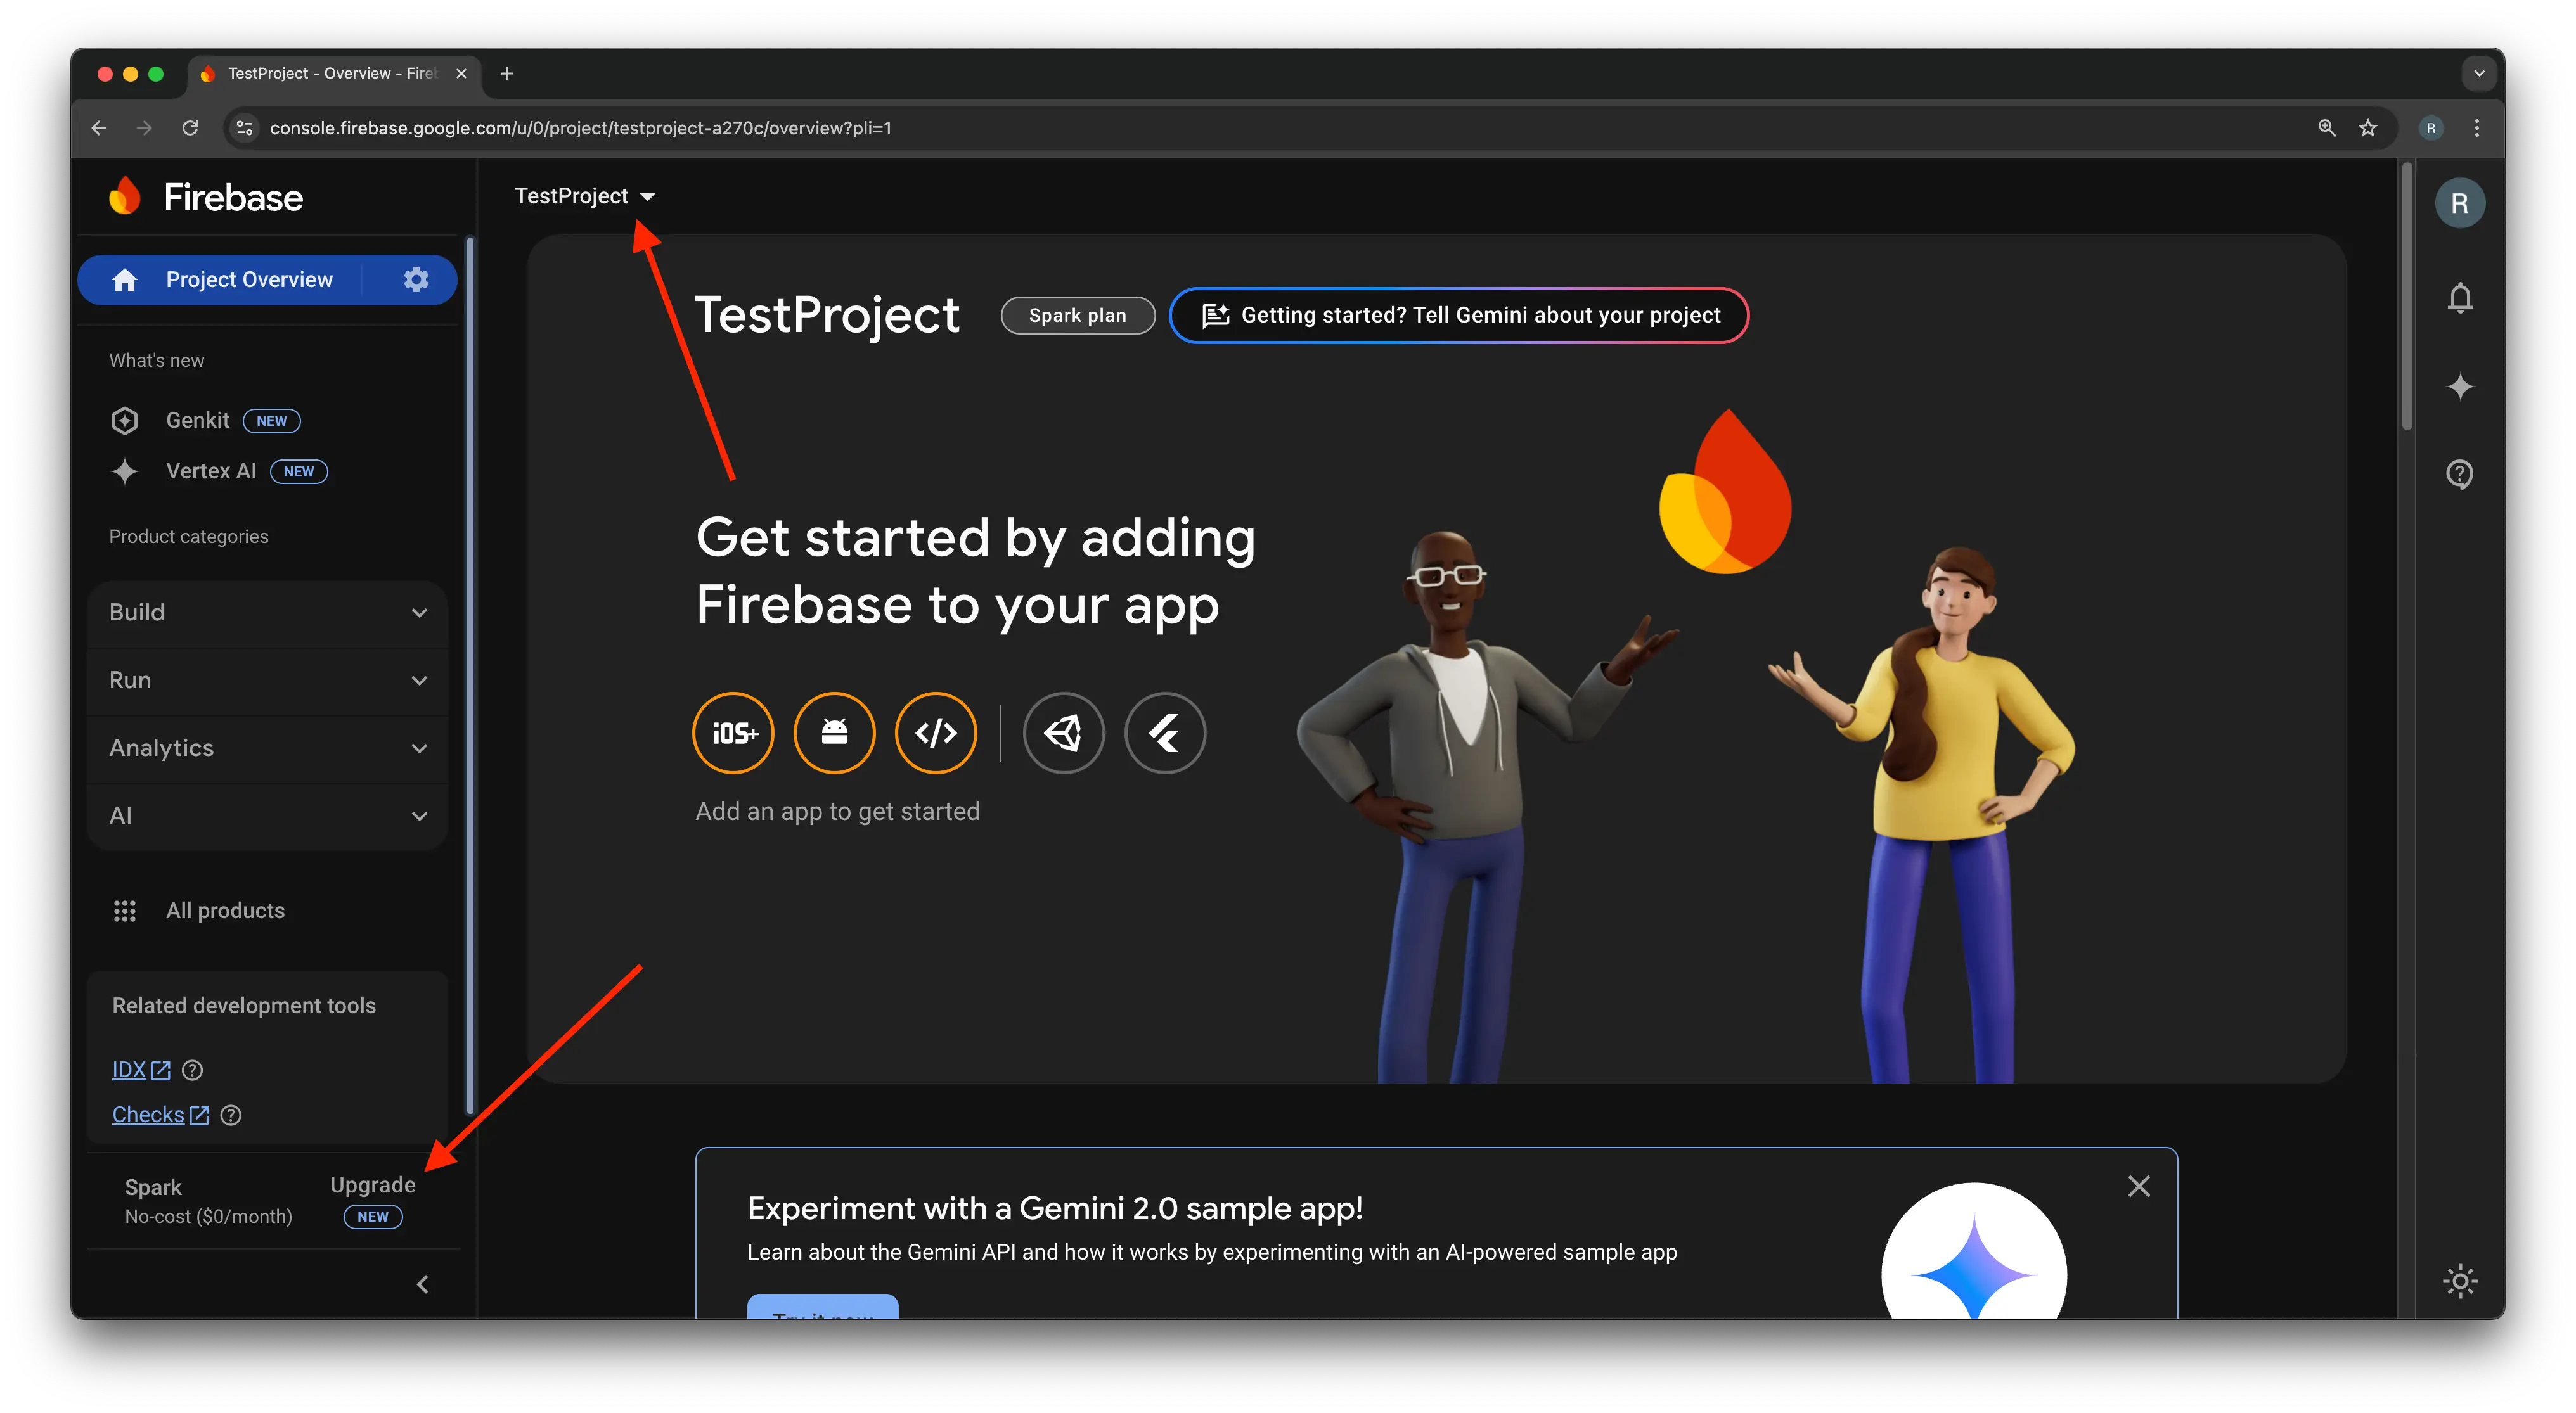Open Chrome three-dot menu
Screen dimensions: 2576x1413
[2477, 128]
